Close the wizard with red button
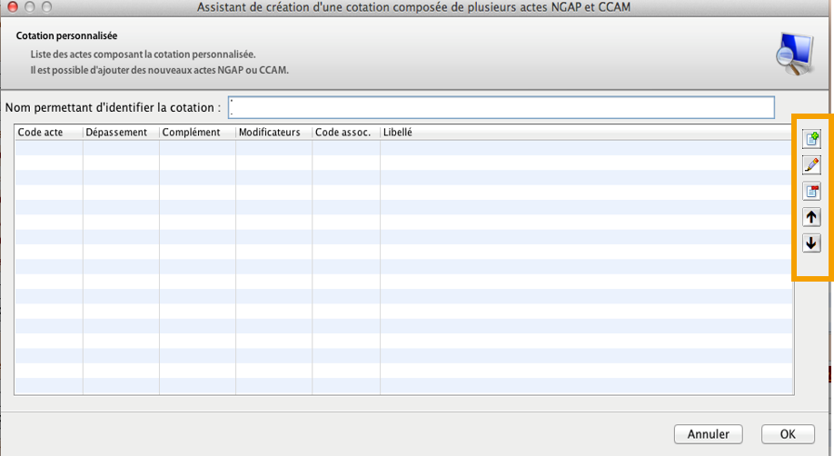The image size is (834, 456). 11,7
